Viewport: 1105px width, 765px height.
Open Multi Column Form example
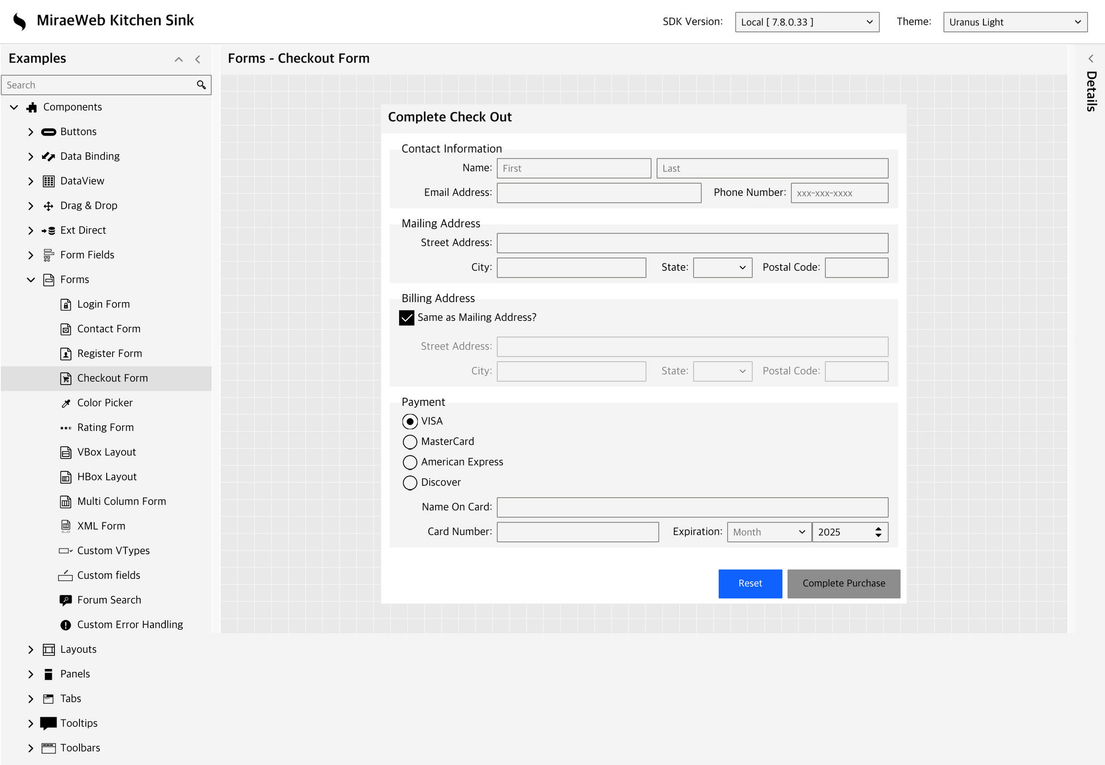coord(122,501)
